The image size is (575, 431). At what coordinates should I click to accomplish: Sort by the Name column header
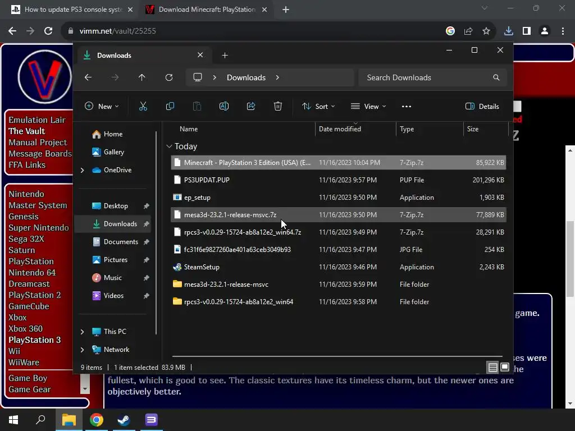pyautogui.click(x=189, y=129)
